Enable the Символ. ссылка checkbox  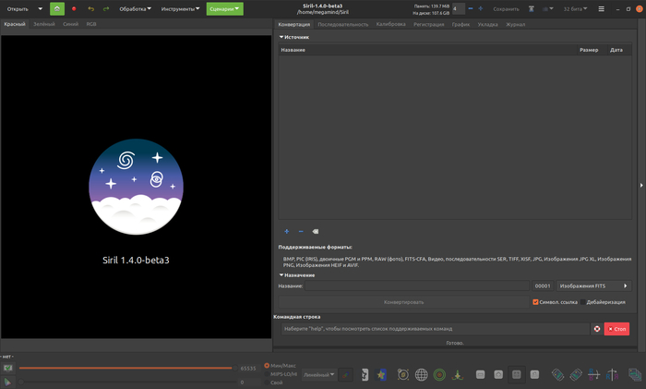pyautogui.click(x=536, y=301)
